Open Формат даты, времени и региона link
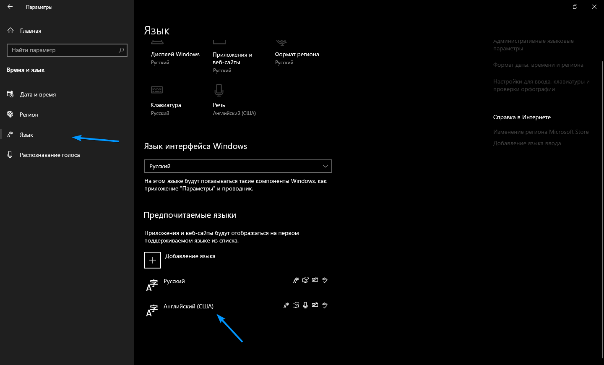This screenshot has width=604, height=365. tap(538, 65)
